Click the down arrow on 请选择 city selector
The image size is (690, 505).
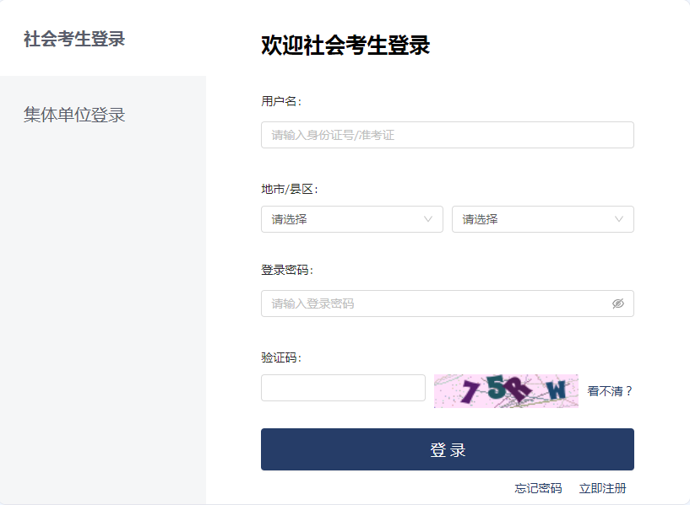tap(429, 219)
